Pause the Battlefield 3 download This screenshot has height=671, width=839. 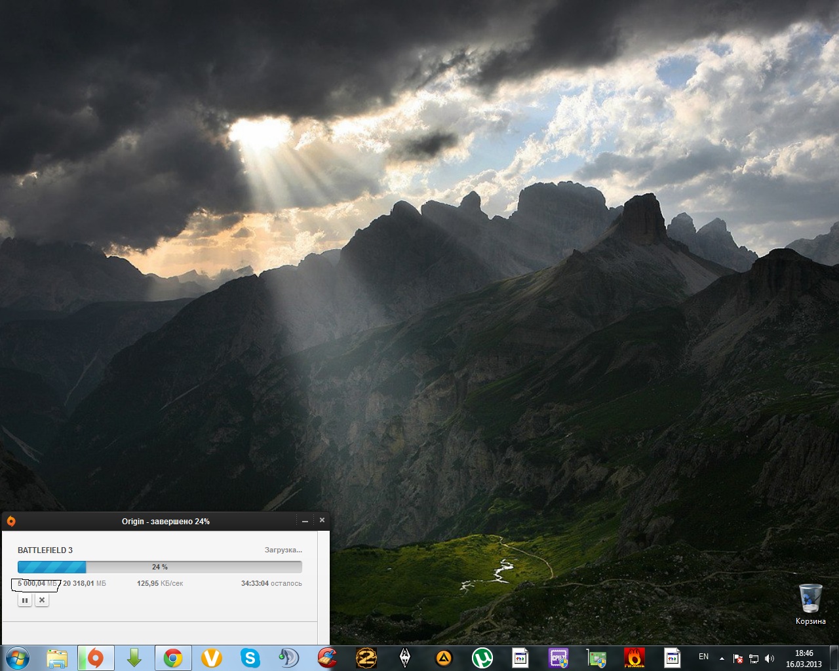click(x=25, y=600)
